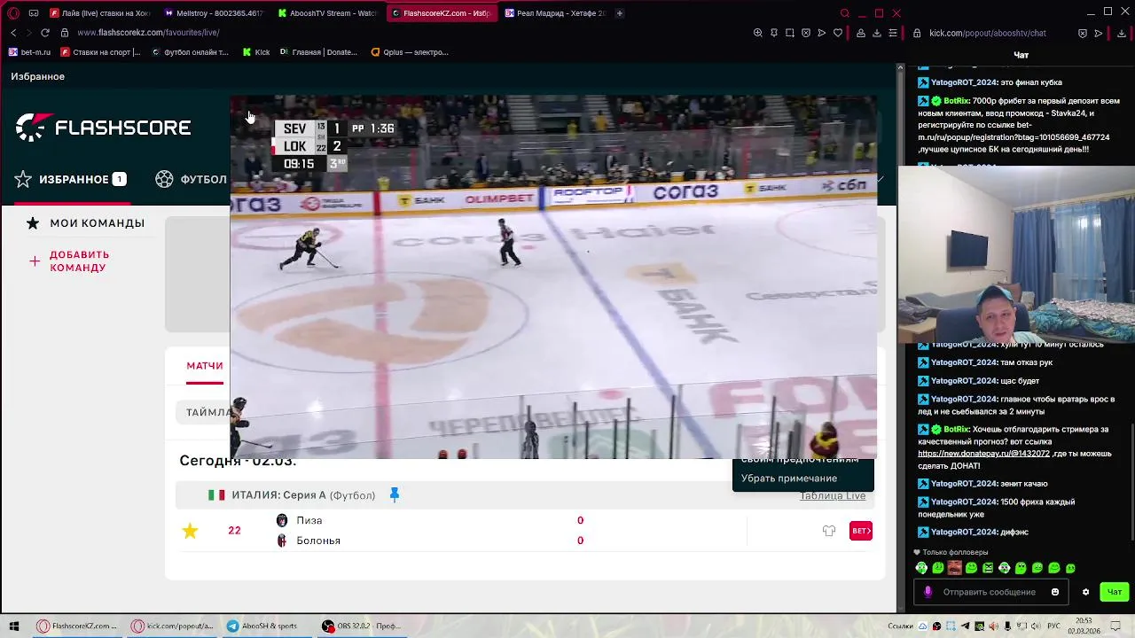Viewport: 1135px width, 638px height.
Task: Open the Opera menu icon
Action: click(13, 13)
